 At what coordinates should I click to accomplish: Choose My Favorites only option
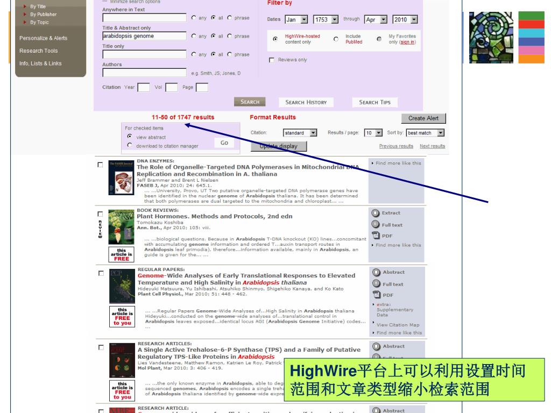(379, 39)
